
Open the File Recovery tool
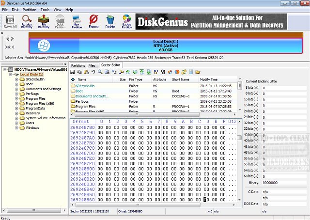coord(44,21)
